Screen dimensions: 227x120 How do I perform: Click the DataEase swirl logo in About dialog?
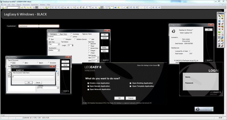pyautogui.click(x=173, y=31)
